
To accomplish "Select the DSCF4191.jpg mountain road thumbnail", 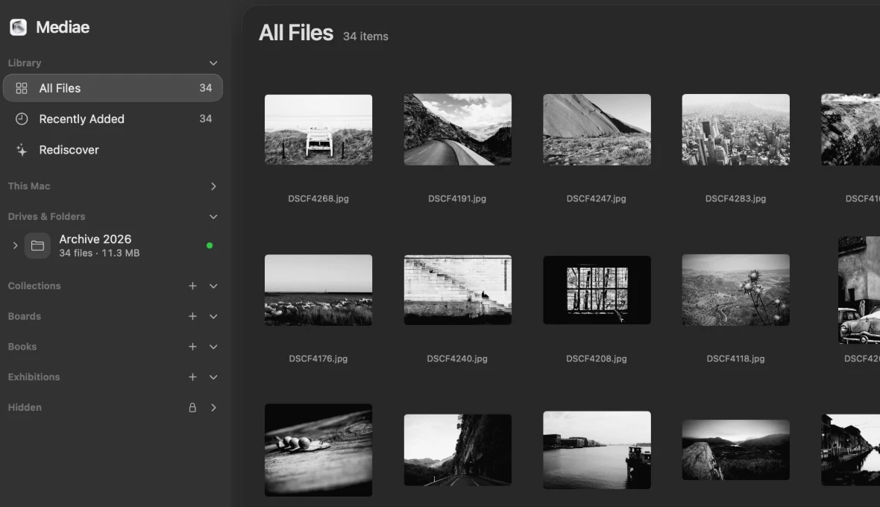I will coord(457,130).
